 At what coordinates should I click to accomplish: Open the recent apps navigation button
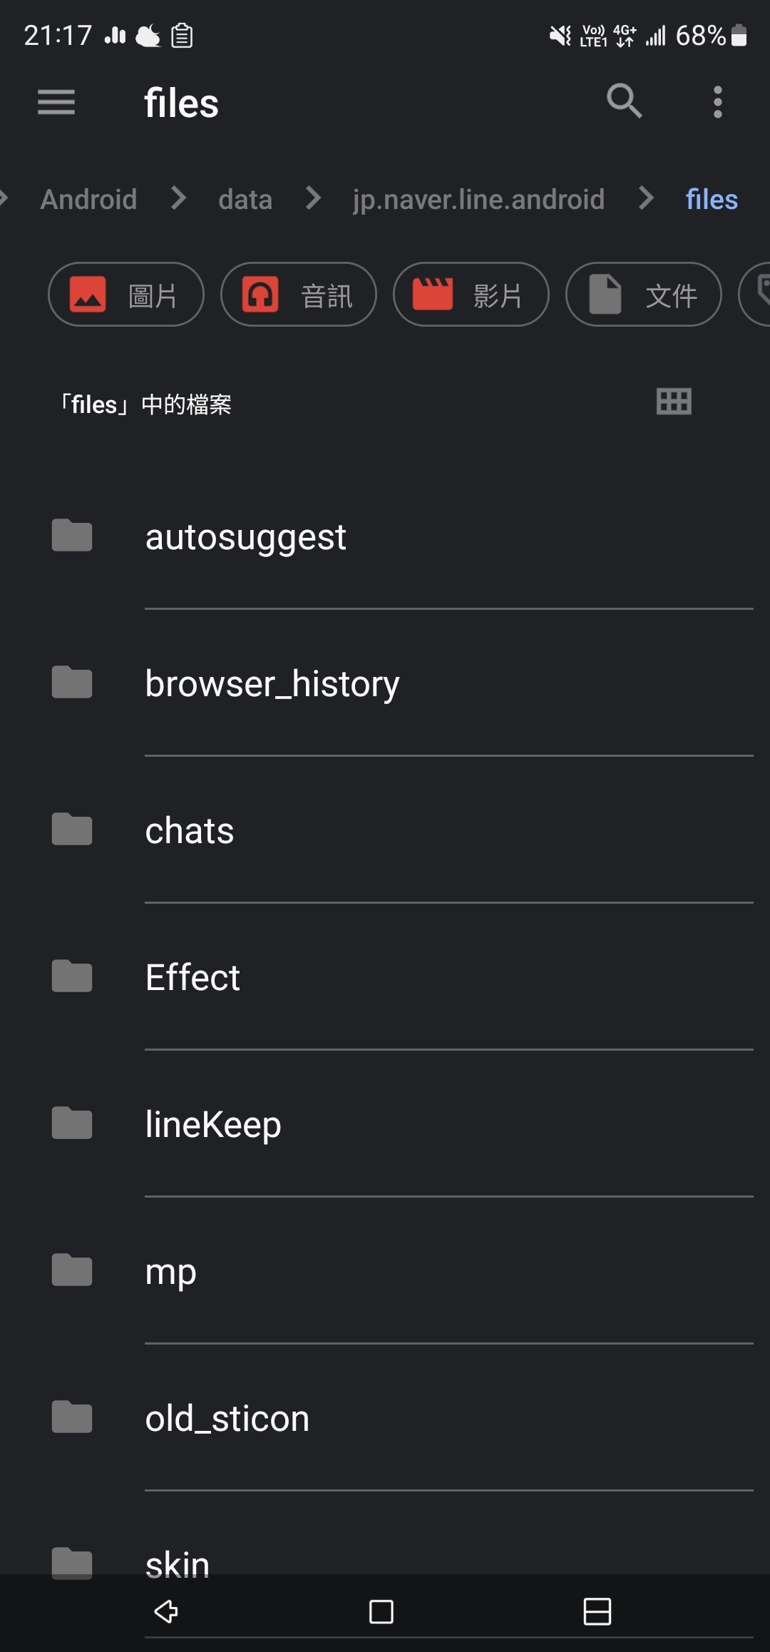(597, 1611)
